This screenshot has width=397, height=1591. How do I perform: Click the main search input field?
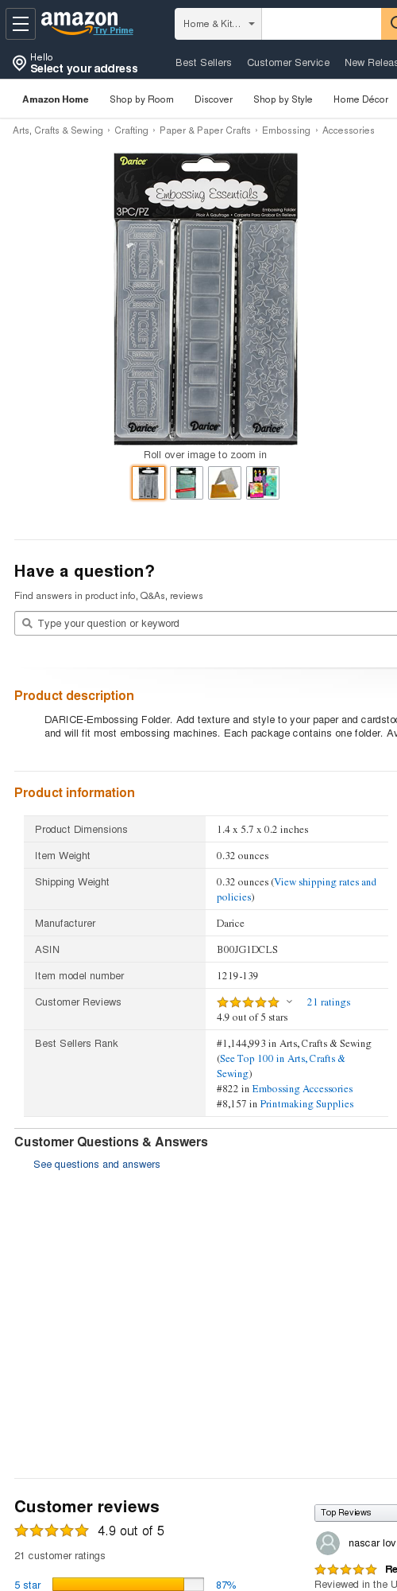(x=322, y=24)
